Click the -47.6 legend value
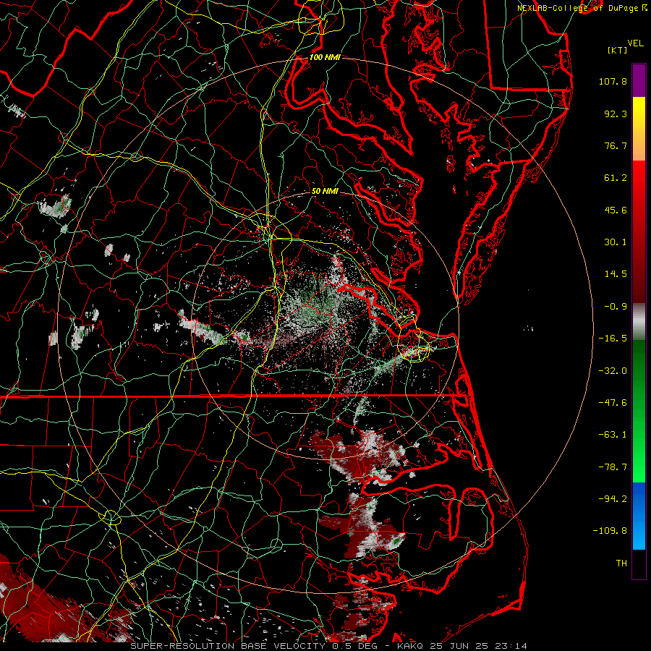The height and width of the screenshot is (651, 651). click(613, 403)
